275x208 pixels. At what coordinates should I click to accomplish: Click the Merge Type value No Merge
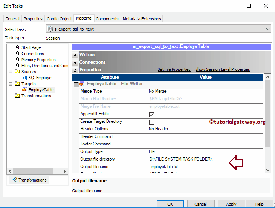(x=205, y=91)
